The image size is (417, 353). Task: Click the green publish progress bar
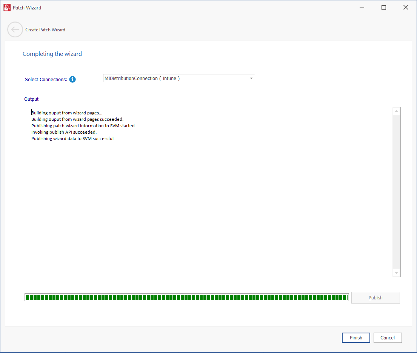tap(186, 298)
